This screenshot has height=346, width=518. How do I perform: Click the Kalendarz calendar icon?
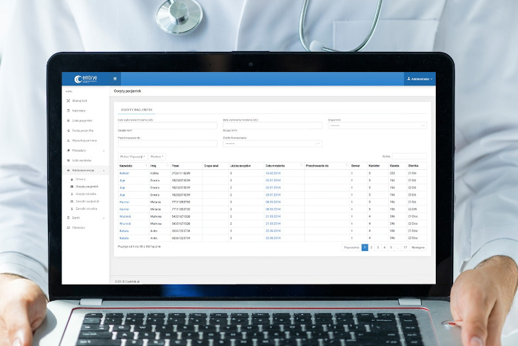coord(68,111)
